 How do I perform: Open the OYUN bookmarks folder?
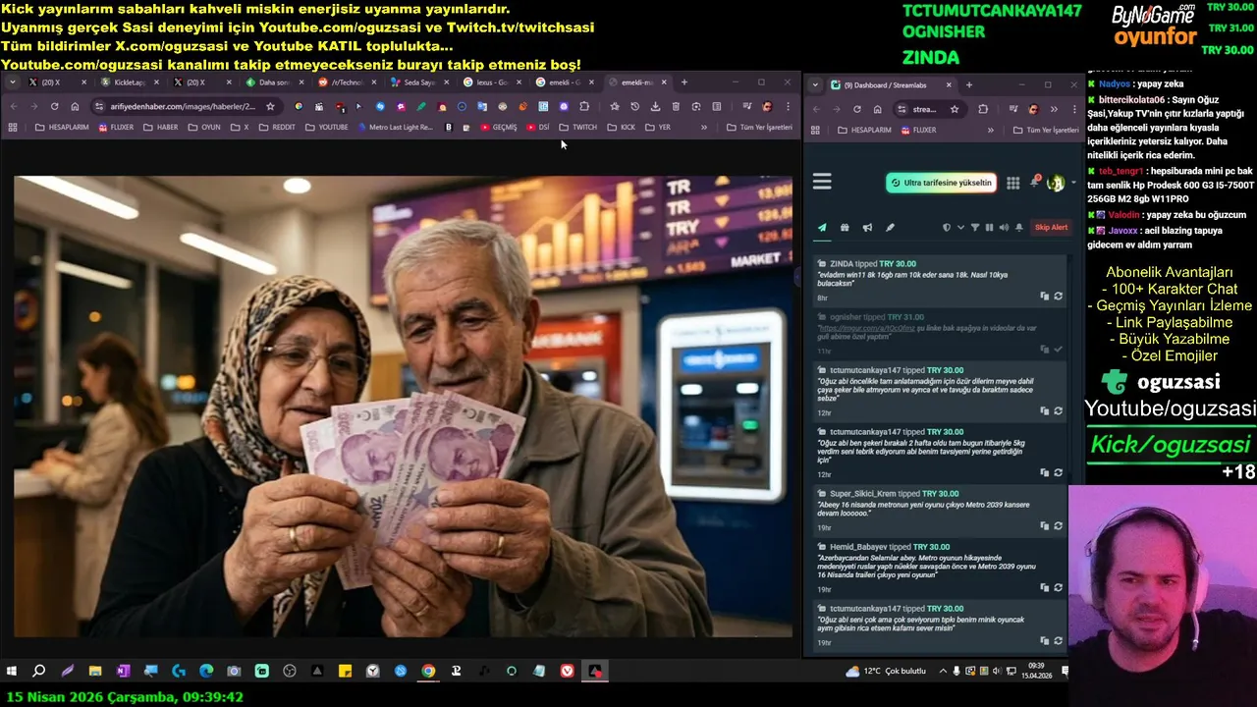point(203,127)
